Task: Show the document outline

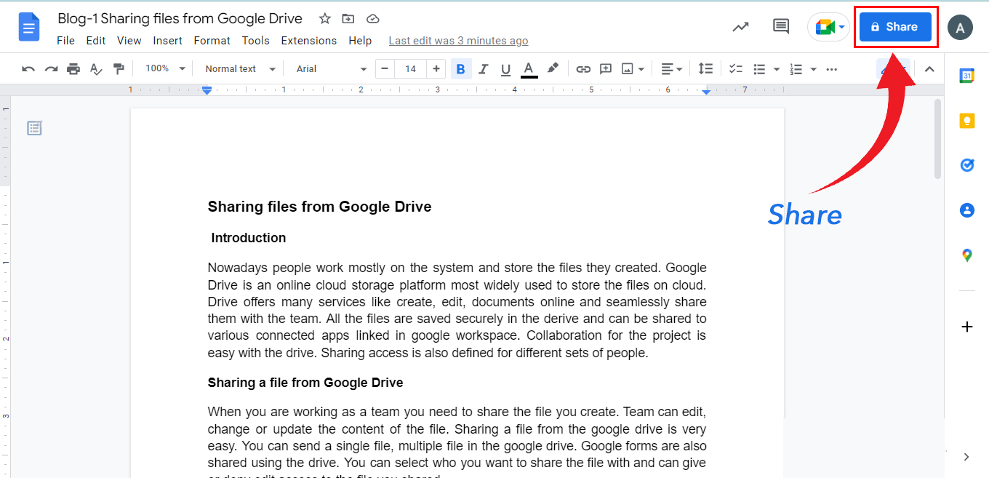Action: click(34, 128)
